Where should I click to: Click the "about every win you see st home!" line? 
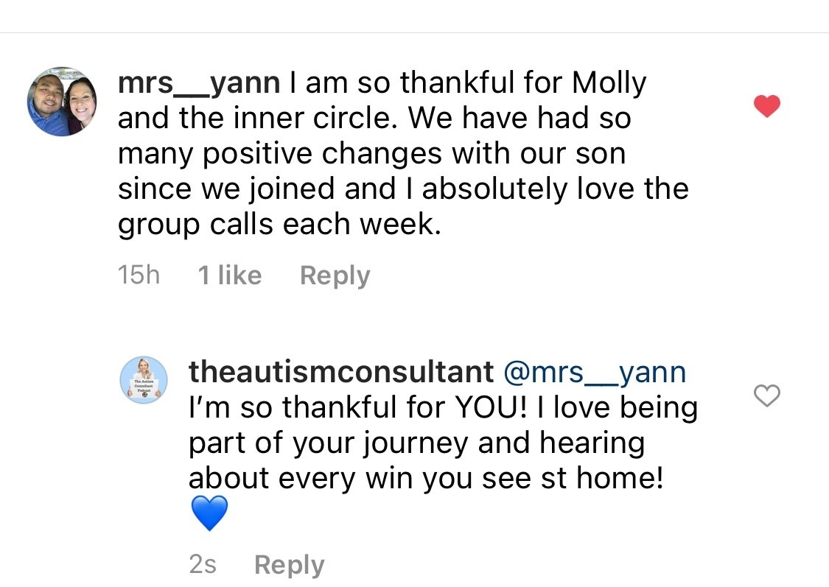(x=427, y=479)
